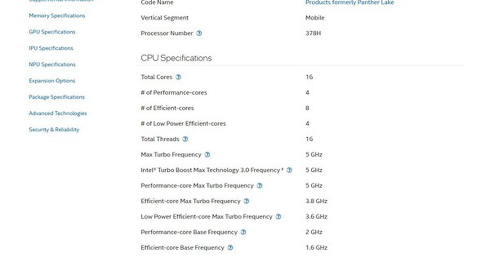Click Low Power Efficient-core Max Turbo help icon

pyautogui.click(x=278, y=217)
